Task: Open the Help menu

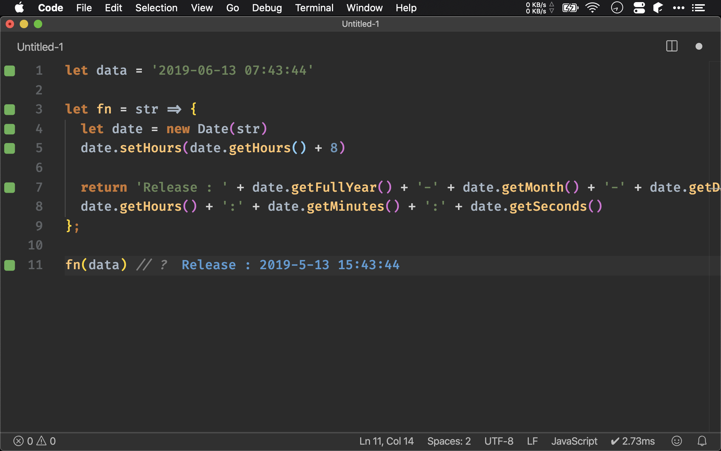Action: pyautogui.click(x=406, y=8)
